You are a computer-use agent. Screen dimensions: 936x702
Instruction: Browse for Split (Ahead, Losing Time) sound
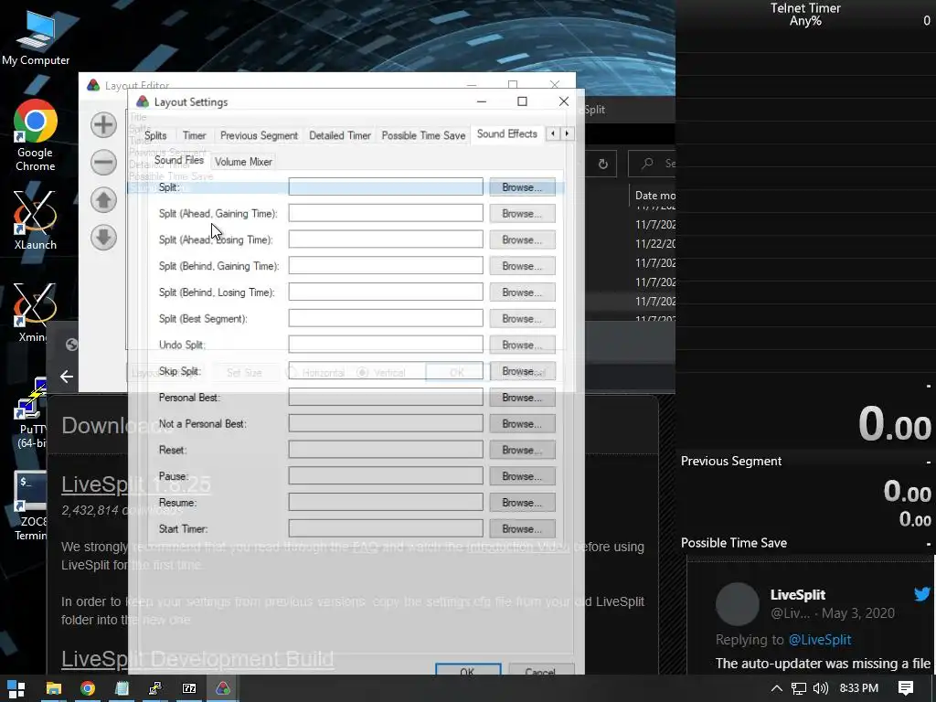coord(522,239)
